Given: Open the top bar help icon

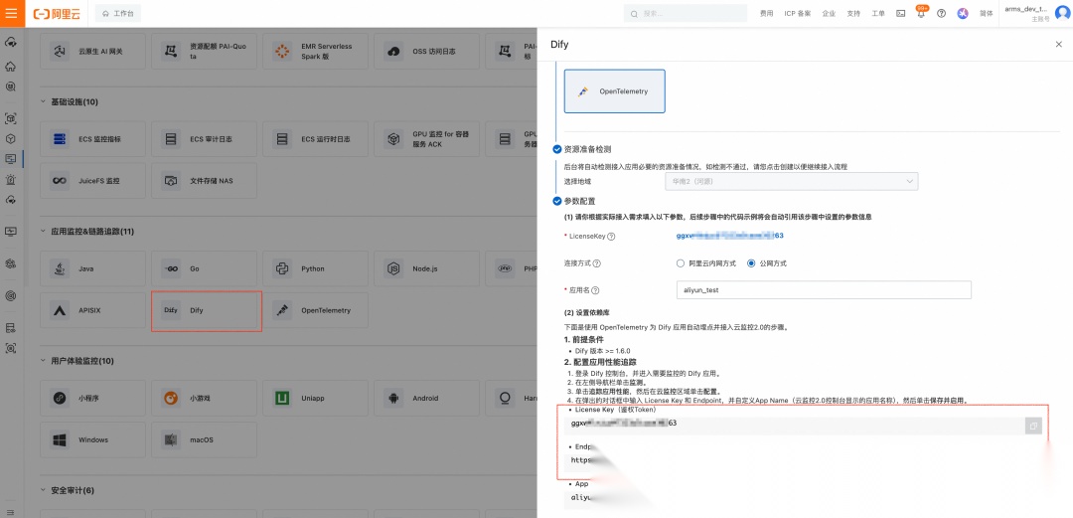Looking at the screenshot, I should pos(942,14).
